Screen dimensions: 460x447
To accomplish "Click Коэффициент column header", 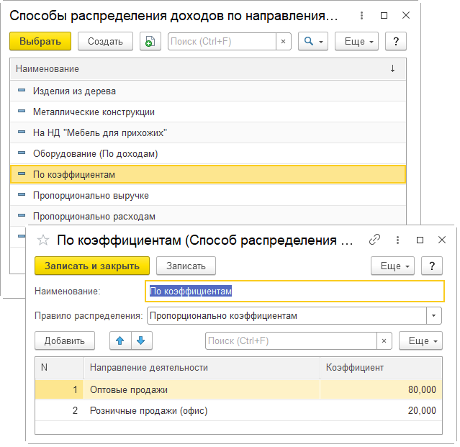I will pyautogui.click(x=381, y=367).
